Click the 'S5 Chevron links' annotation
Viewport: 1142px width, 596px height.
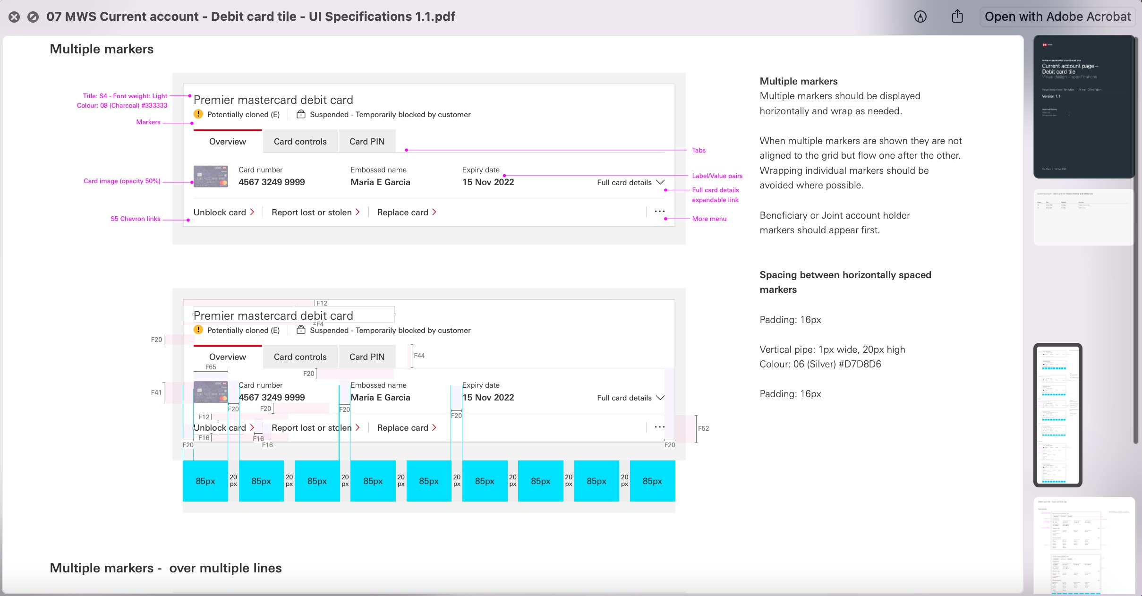(x=136, y=219)
